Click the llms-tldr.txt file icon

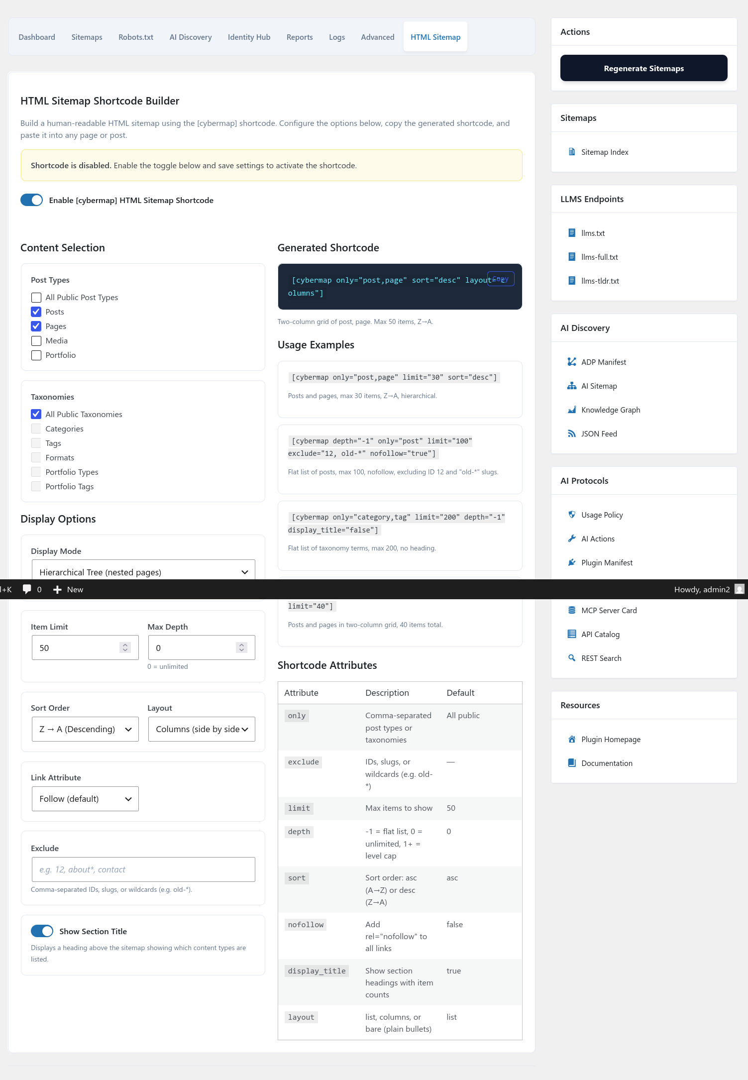click(x=572, y=281)
